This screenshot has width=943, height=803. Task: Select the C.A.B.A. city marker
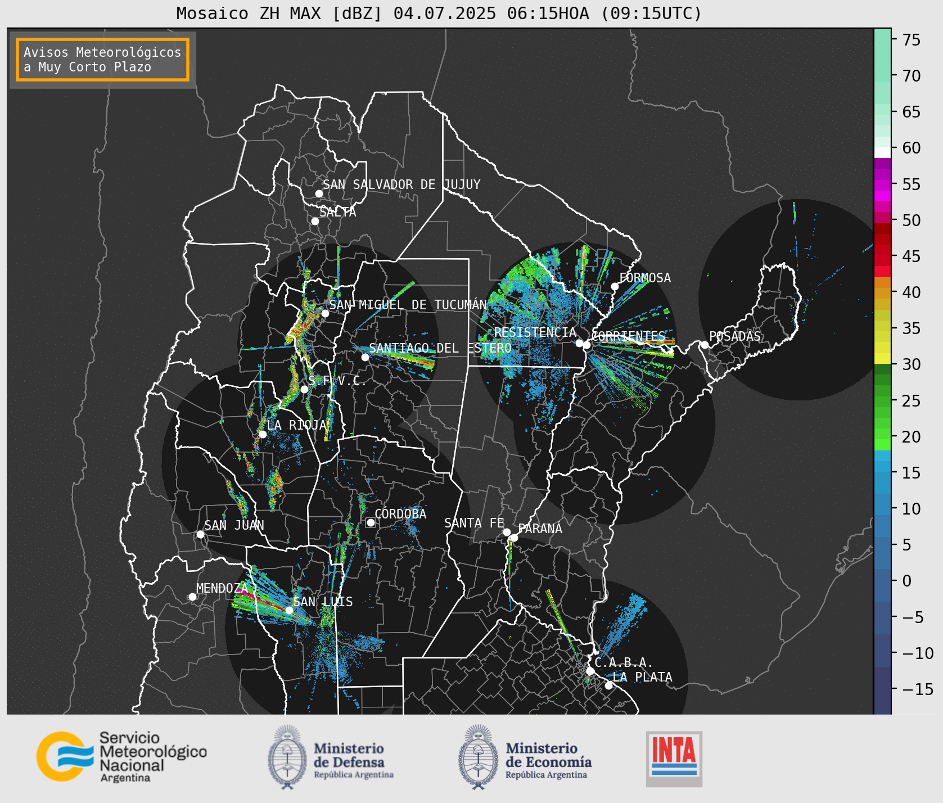click(x=590, y=671)
